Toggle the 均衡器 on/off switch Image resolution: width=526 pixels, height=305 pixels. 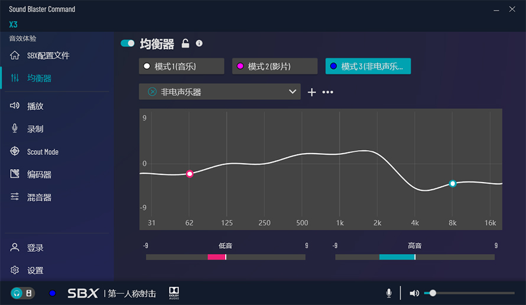point(128,43)
